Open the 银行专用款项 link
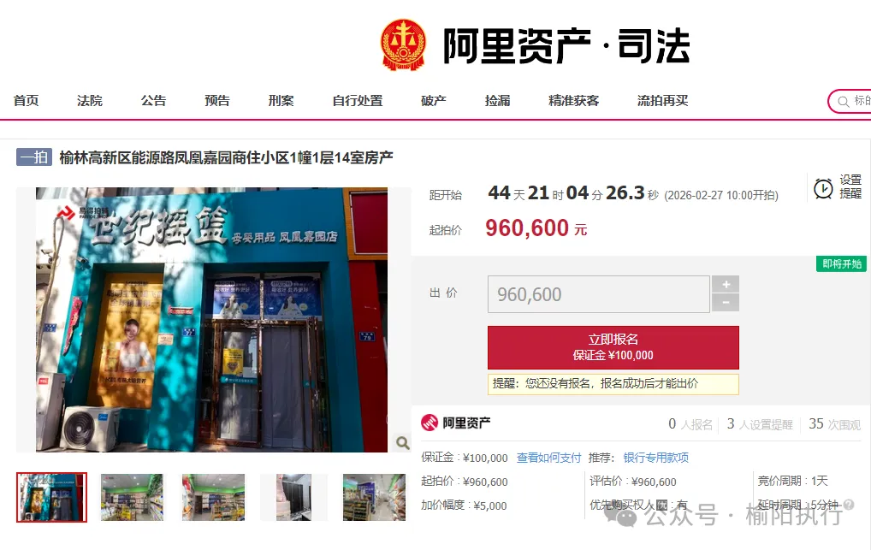 click(656, 458)
